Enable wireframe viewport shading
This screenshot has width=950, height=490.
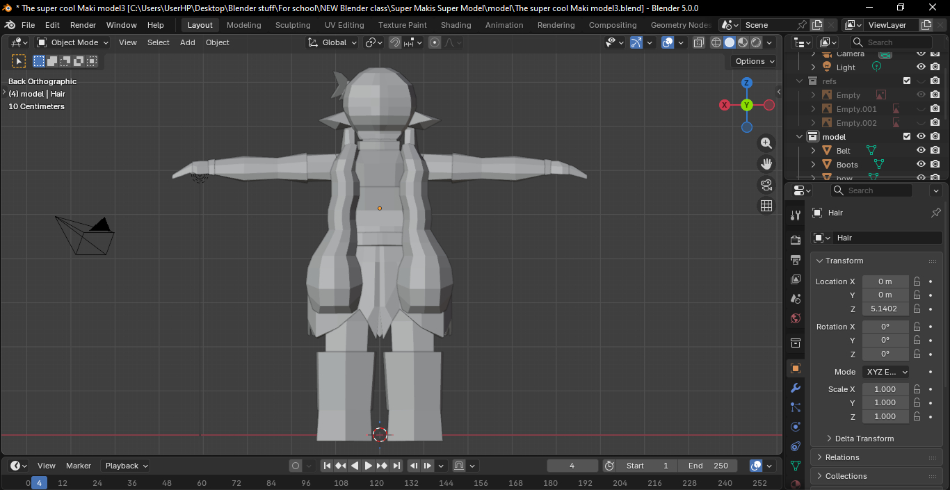716,42
